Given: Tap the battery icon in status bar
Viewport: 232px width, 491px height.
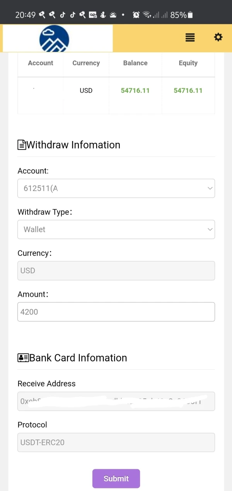Looking at the screenshot, I should (x=190, y=15).
